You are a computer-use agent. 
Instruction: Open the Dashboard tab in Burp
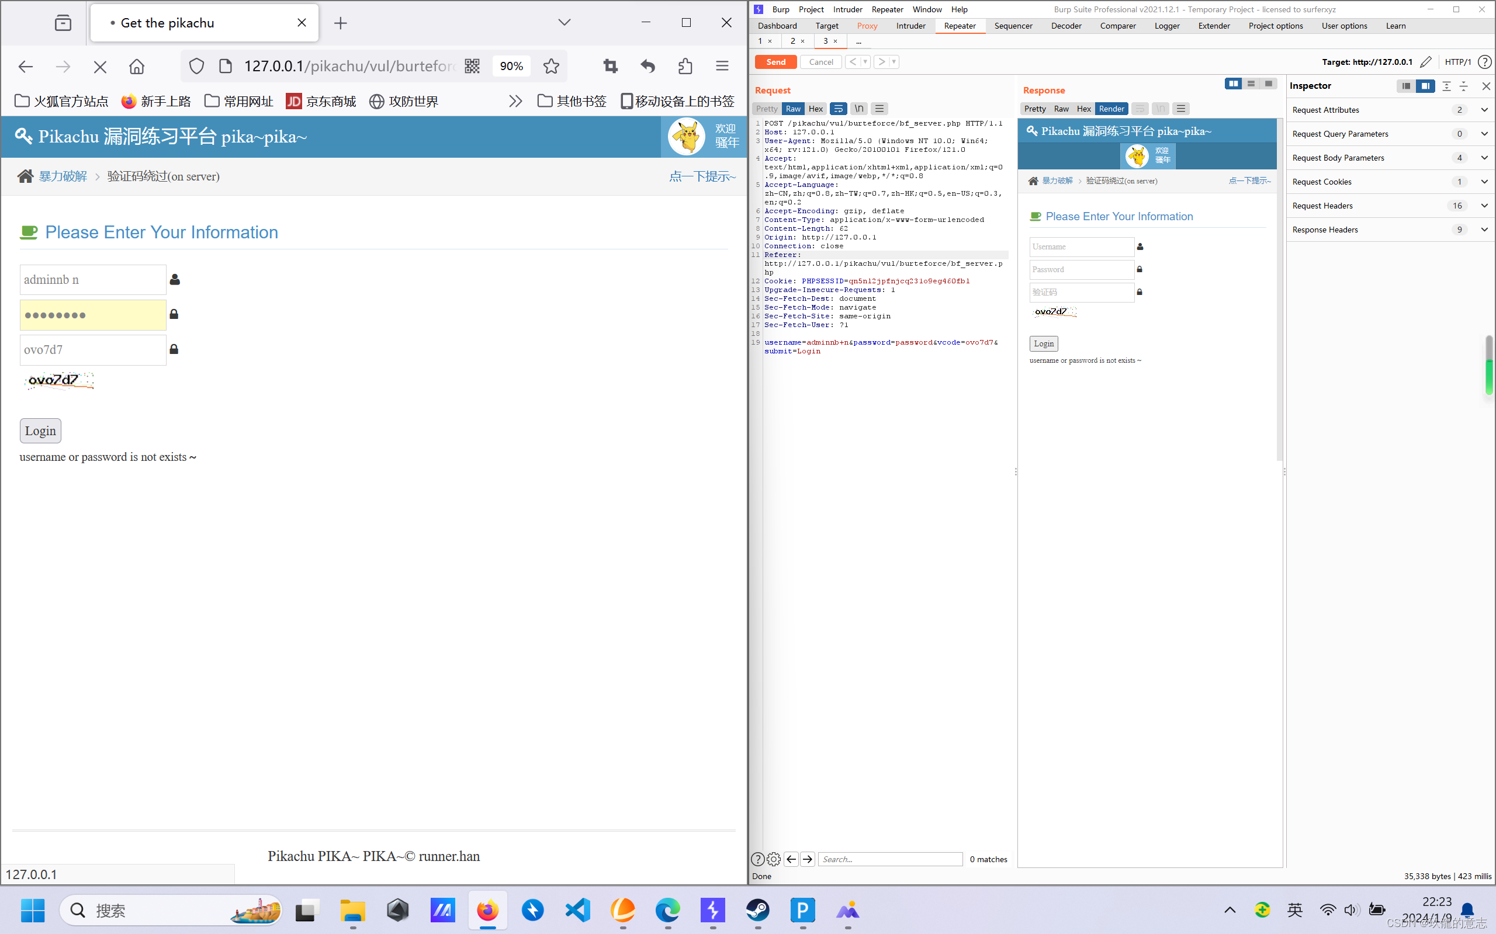[x=777, y=26]
